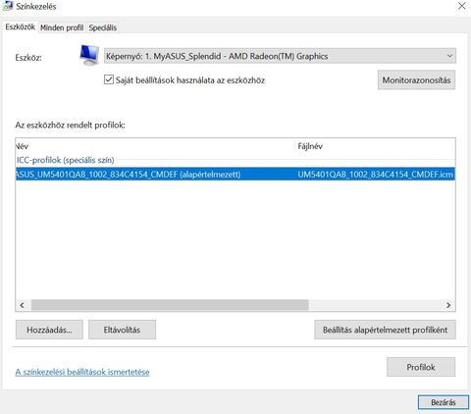The image size is (471, 414).
Task: Click the Színkezelés title bar icon
Action: coord(8,6)
